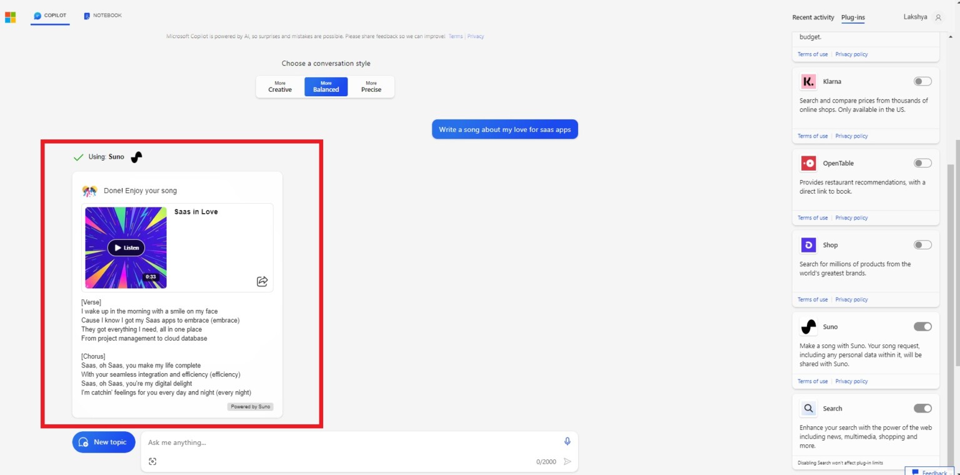The height and width of the screenshot is (475, 960).
Task: Select the Suno plugin icon
Action: point(808,326)
